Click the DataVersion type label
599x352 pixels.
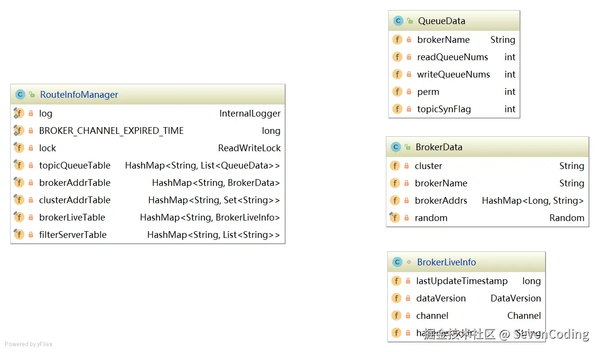click(516, 298)
